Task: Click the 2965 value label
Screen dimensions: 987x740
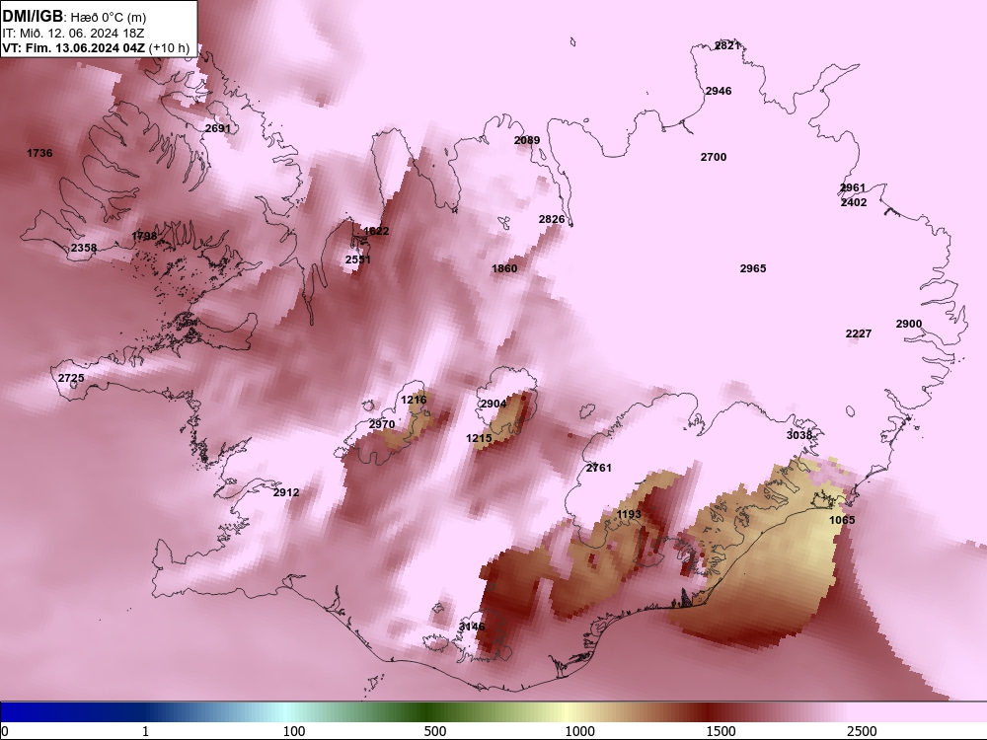Action: (753, 268)
